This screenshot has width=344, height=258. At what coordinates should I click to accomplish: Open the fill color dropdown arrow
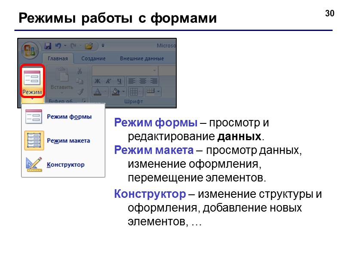point(123,92)
